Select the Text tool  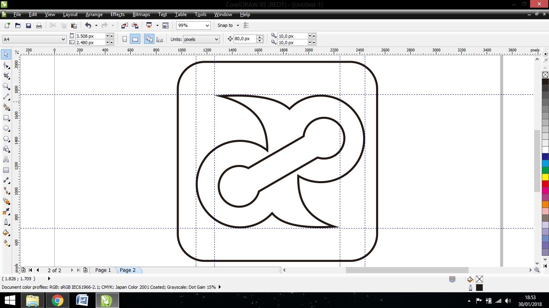(x=6, y=159)
